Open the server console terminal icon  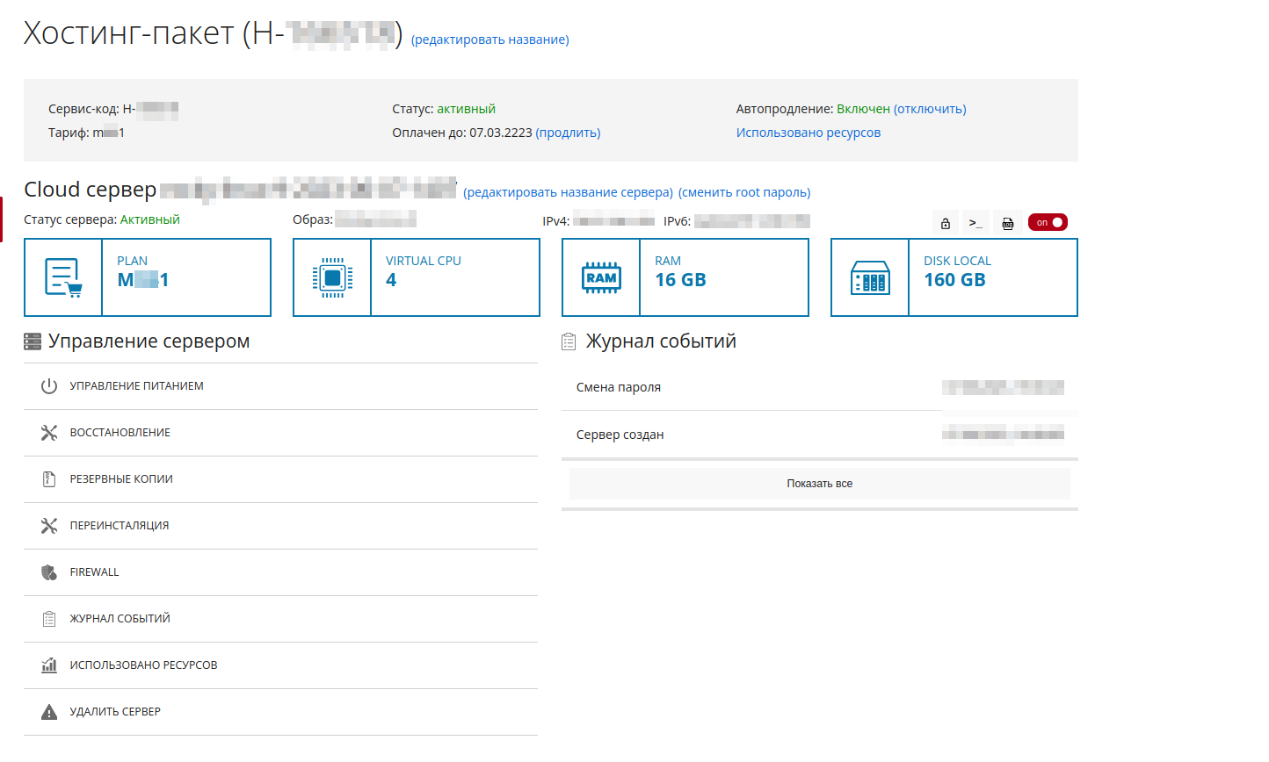tap(975, 223)
